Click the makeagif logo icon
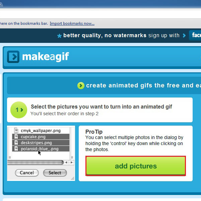Image resolution: width=201 pixels, height=201 pixels. 13,57
